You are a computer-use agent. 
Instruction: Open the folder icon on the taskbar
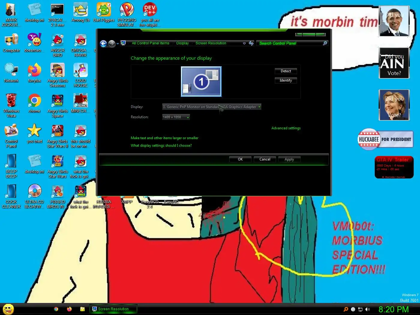click(82, 309)
